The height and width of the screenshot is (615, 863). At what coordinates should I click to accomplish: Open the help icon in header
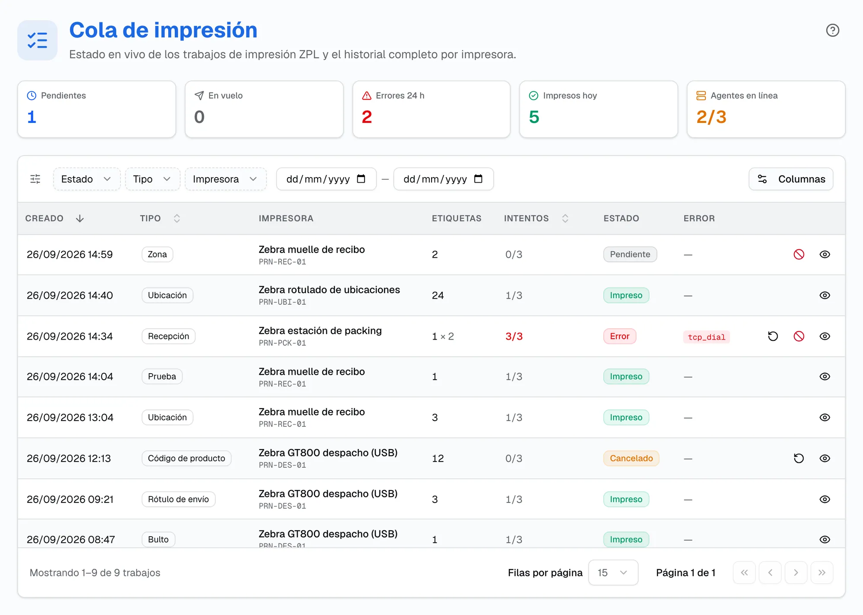(832, 30)
